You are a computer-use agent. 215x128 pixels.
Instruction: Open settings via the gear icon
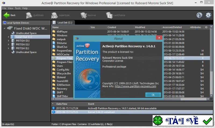pyautogui.click(x=209, y=15)
